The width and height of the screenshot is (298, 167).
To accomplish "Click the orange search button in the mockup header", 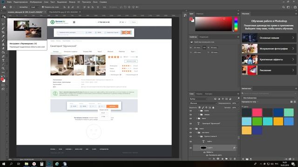I will pyautogui.click(x=126, y=32).
